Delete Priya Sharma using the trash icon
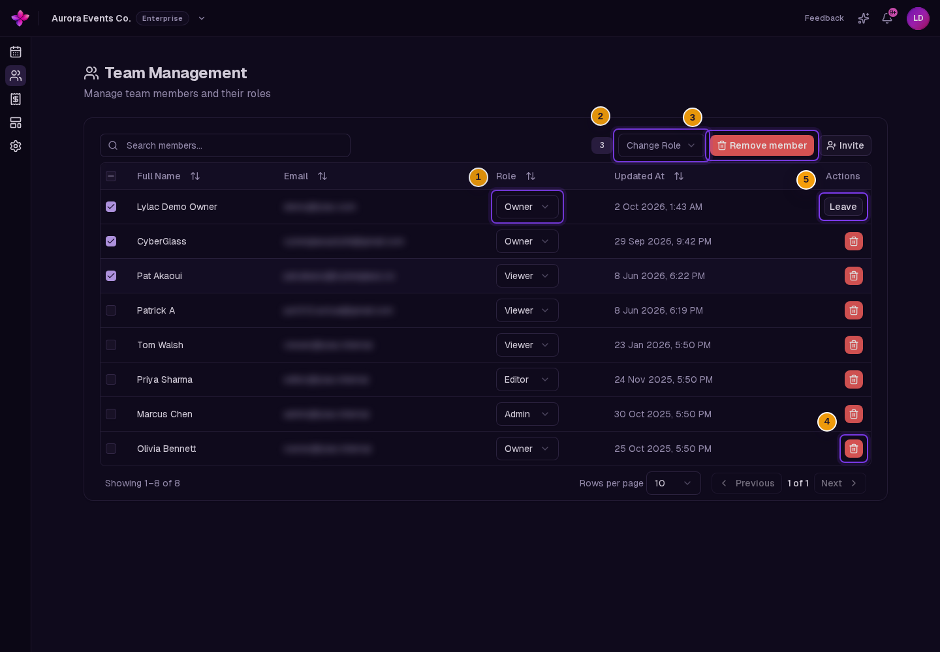 [x=854, y=379]
